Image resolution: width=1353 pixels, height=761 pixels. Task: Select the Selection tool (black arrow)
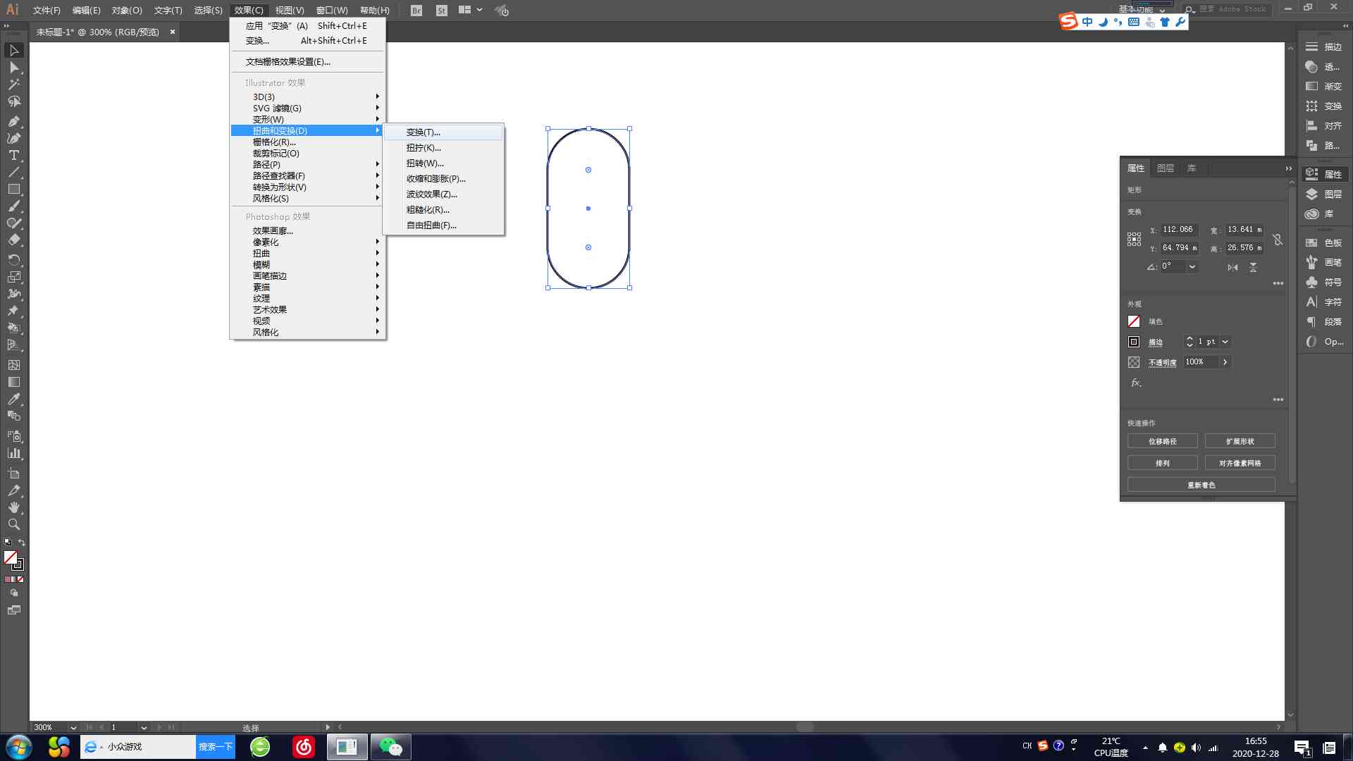[13, 50]
